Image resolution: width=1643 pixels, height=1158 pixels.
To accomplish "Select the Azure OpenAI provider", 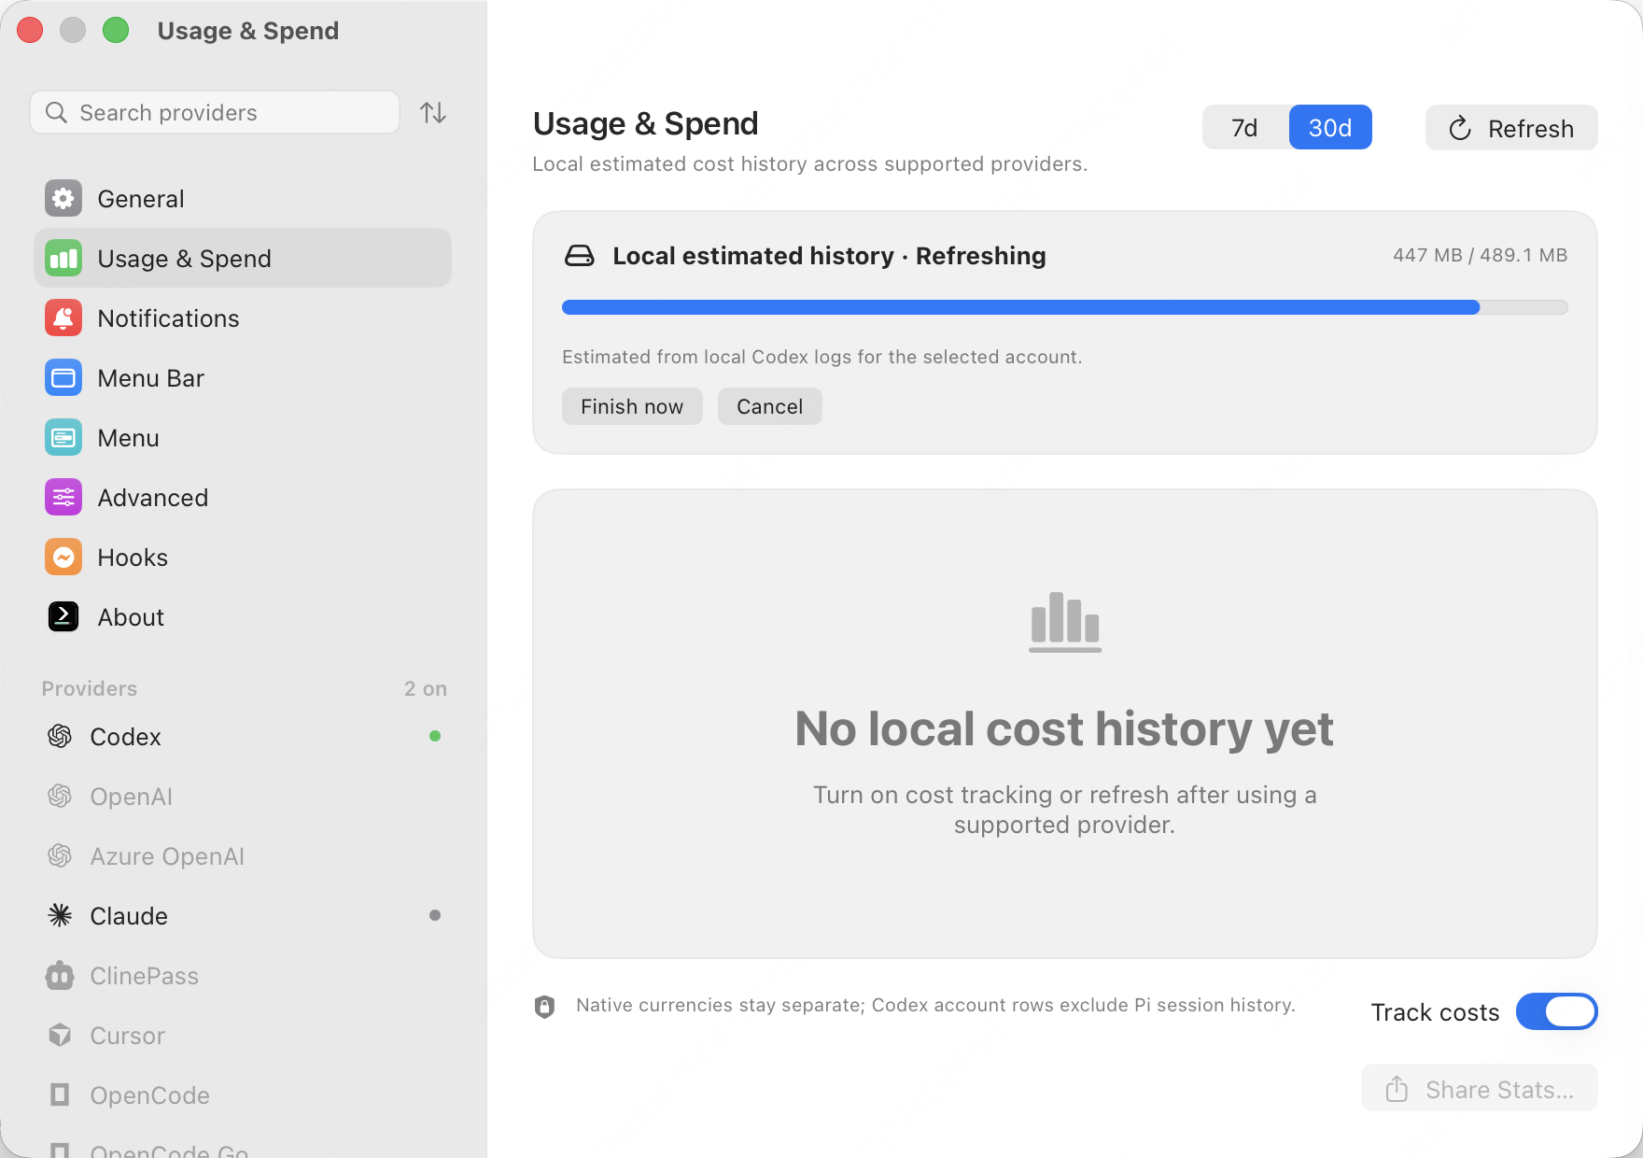I will (243, 856).
